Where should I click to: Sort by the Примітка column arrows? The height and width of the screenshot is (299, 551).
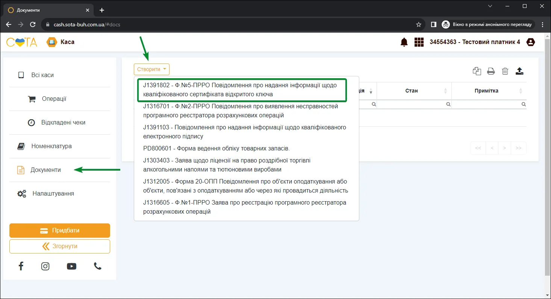[x=521, y=91]
